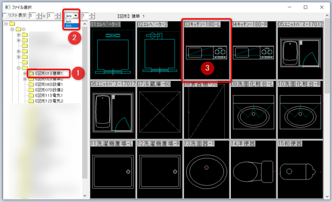
Task: Click the page number field showing 1
Action: [85, 16]
